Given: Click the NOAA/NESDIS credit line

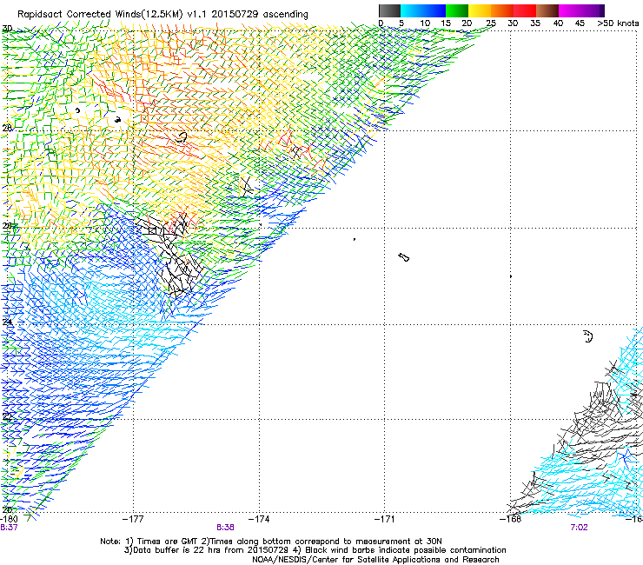Looking at the screenshot, I should click(375, 560).
